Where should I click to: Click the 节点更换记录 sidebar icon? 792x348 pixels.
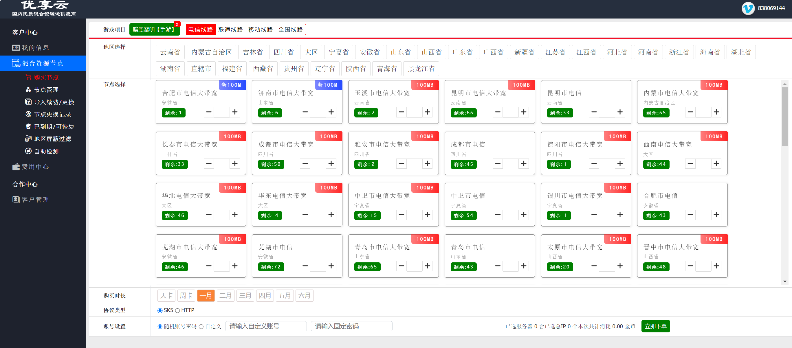point(28,114)
